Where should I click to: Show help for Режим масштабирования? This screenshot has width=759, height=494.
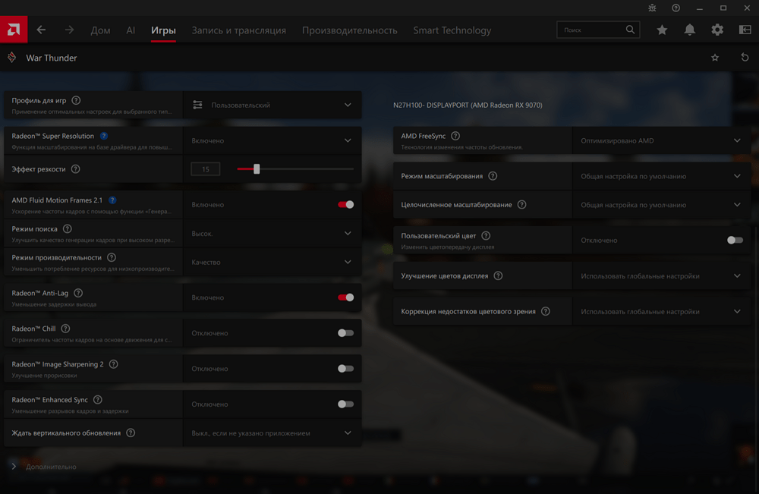point(493,175)
